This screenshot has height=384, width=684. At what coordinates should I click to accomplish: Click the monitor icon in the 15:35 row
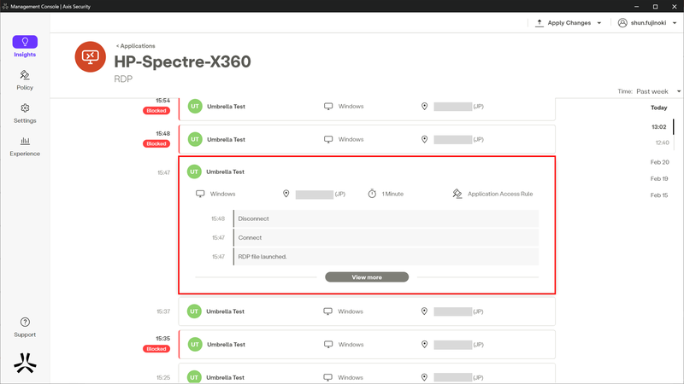[x=328, y=345]
